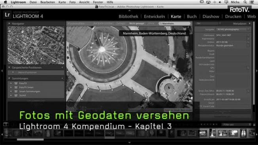Image resolution: width=258 pixels, height=145 pixels.
Task: Switch to the Drucken module
Action: point(233,17)
